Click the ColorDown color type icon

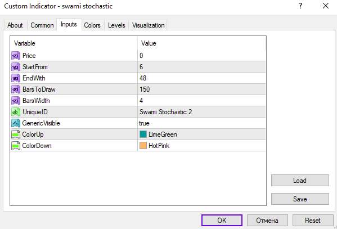pos(16,146)
